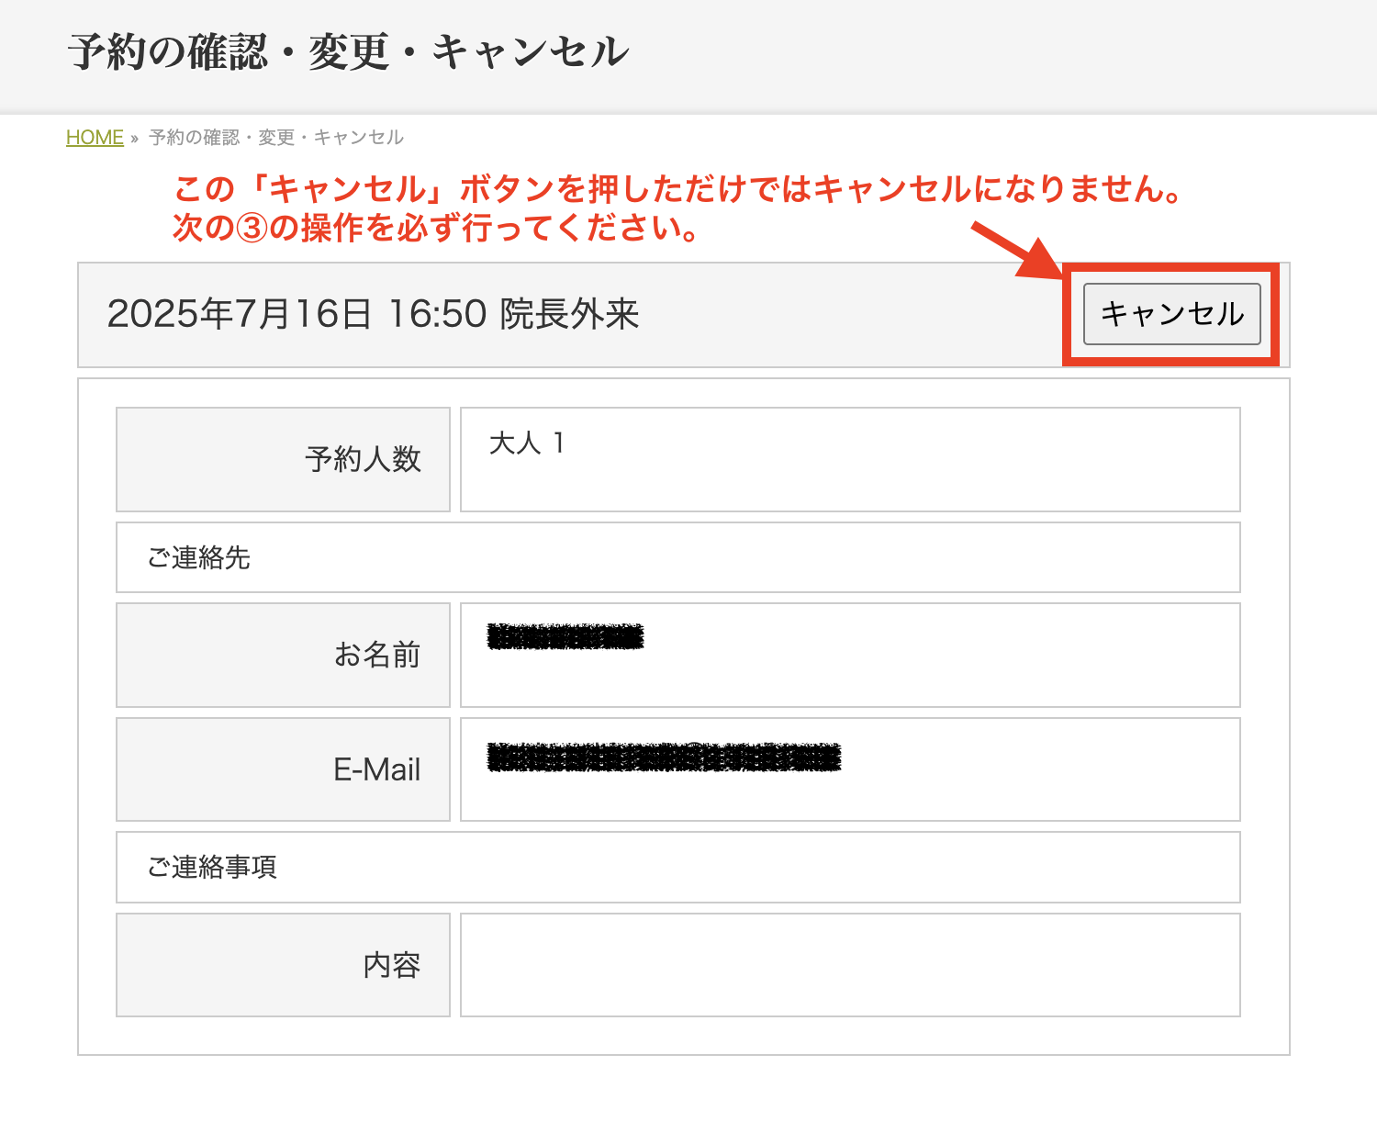The width and height of the screenshot is (1377, 1122).
Task: Click the empty 内容 value field
Action: [x=850, y=965]
